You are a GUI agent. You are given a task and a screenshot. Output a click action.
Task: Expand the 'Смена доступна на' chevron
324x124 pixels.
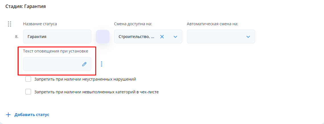(x=175, y=37)
